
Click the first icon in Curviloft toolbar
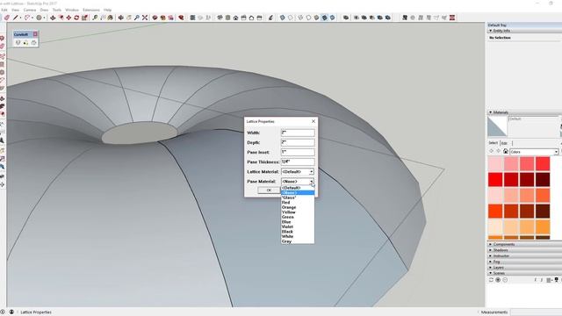tap(18, 43)
